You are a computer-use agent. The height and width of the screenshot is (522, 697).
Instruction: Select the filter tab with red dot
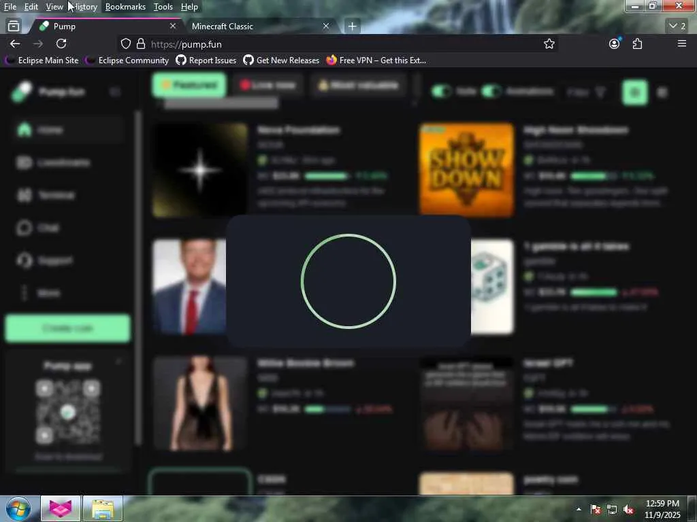click(x=268, y=85)
